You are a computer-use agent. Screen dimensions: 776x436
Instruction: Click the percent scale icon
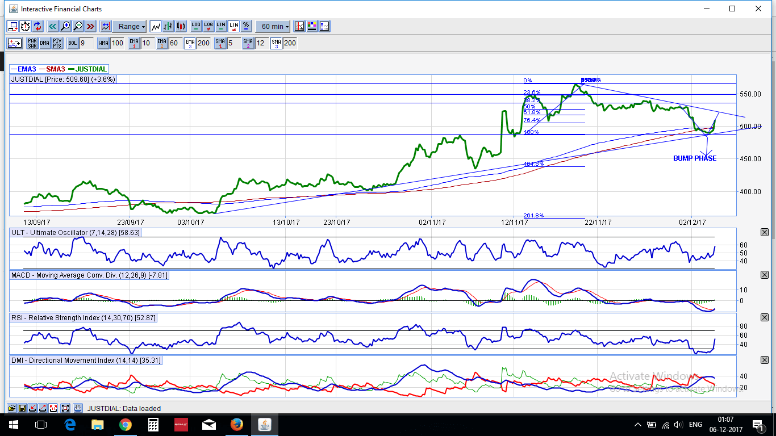click(246, 27)
